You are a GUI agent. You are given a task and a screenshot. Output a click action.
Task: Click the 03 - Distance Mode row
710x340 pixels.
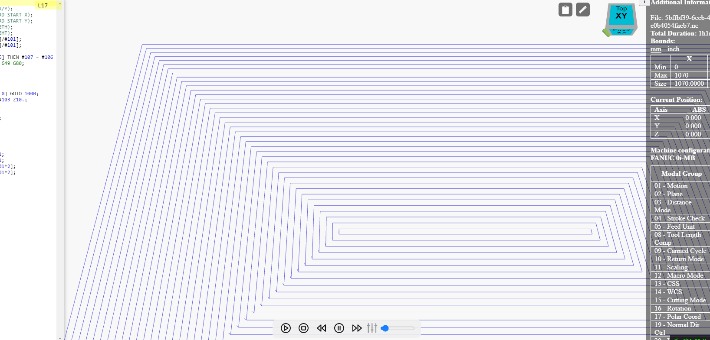[680, 206]
